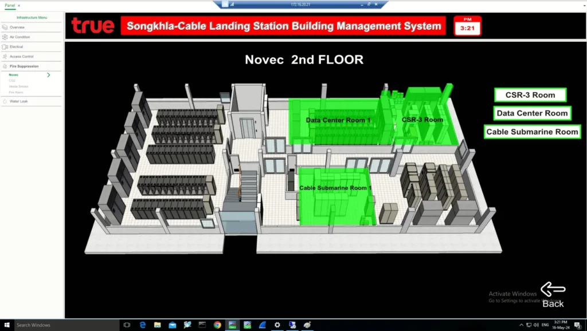Click the Electical plug icon
The height and width of the screenshot is (331, 587).
pos(5,47)
